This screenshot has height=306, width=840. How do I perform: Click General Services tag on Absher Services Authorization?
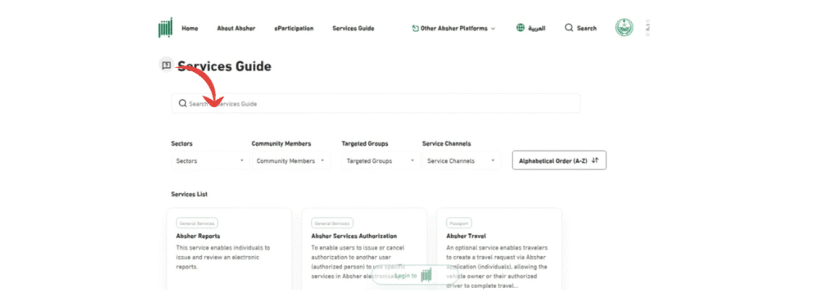coord(332,223)
